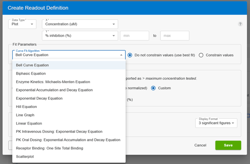Image resolution: width=250 pixels, height=164 pixels.
Task: Click the min input field
Action: point(135,36)
